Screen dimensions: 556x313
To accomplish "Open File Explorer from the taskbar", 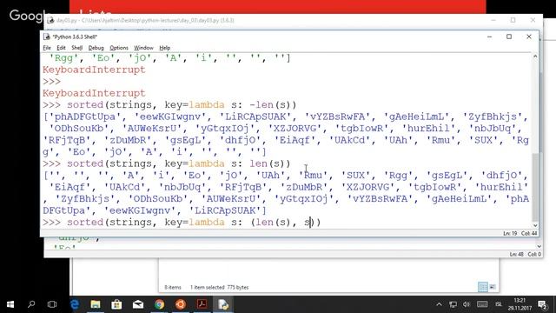I will tap(96, 304).
